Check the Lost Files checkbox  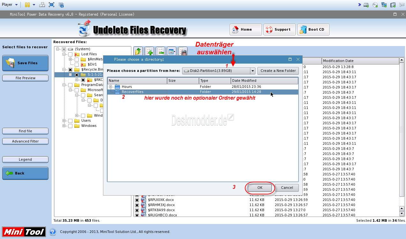70,54
